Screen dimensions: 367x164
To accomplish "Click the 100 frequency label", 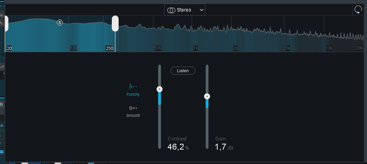I will 73,48.
